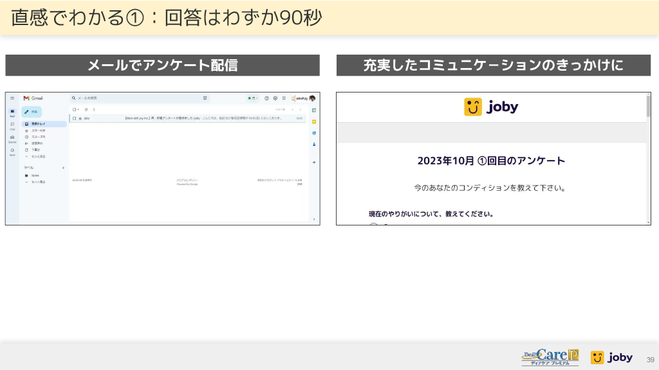This screenshot has width=659, height=370.
Task: Refresh the Gmail inbox list
Action: (86, 110)
